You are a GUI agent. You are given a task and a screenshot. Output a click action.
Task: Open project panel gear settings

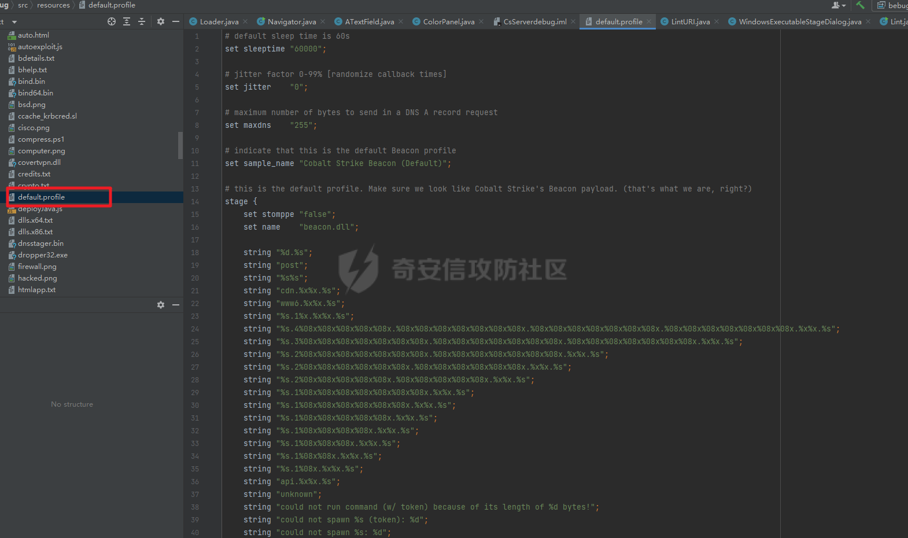tap(161, 21)
